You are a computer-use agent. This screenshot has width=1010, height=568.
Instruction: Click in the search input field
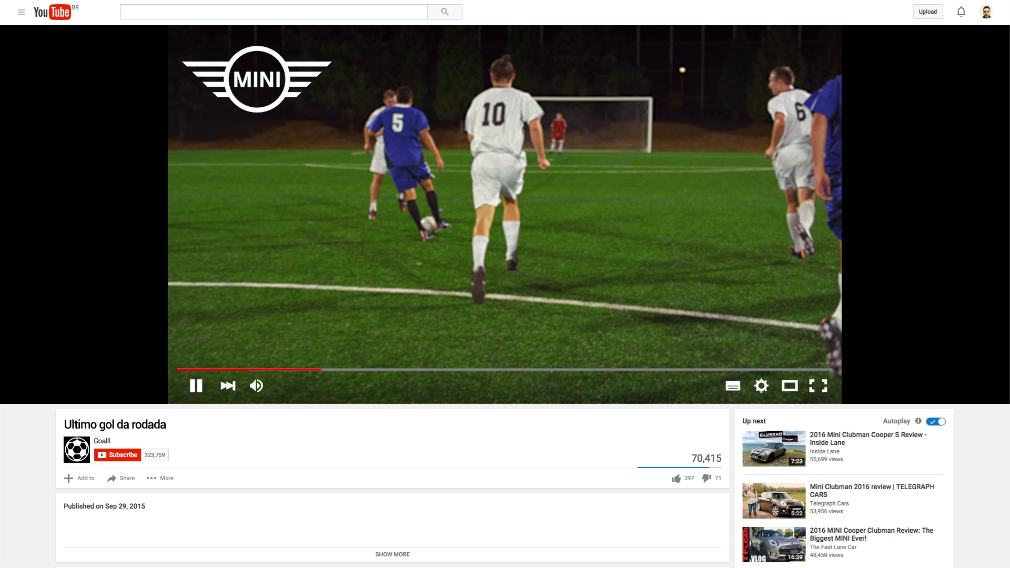click(x=274, y=12)
